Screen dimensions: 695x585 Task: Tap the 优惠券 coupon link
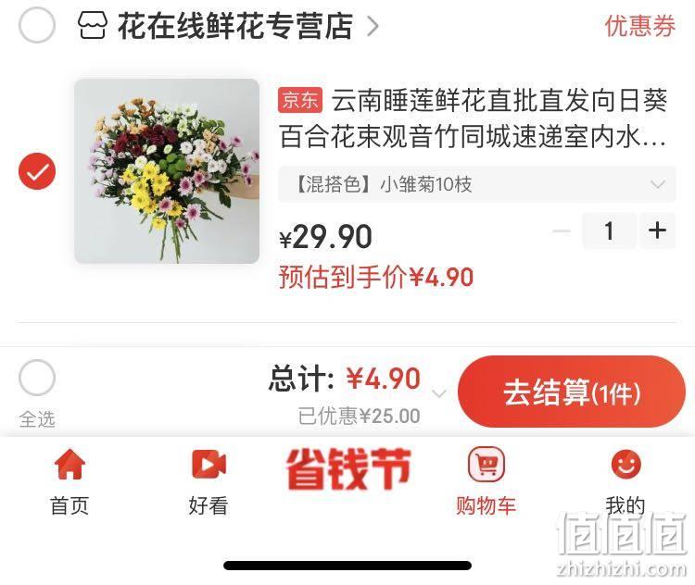640,26
